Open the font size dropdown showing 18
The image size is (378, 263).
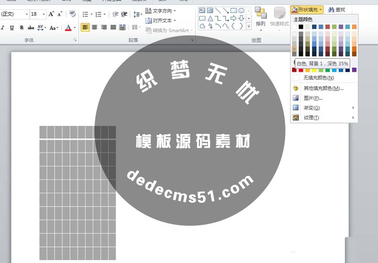43,14
